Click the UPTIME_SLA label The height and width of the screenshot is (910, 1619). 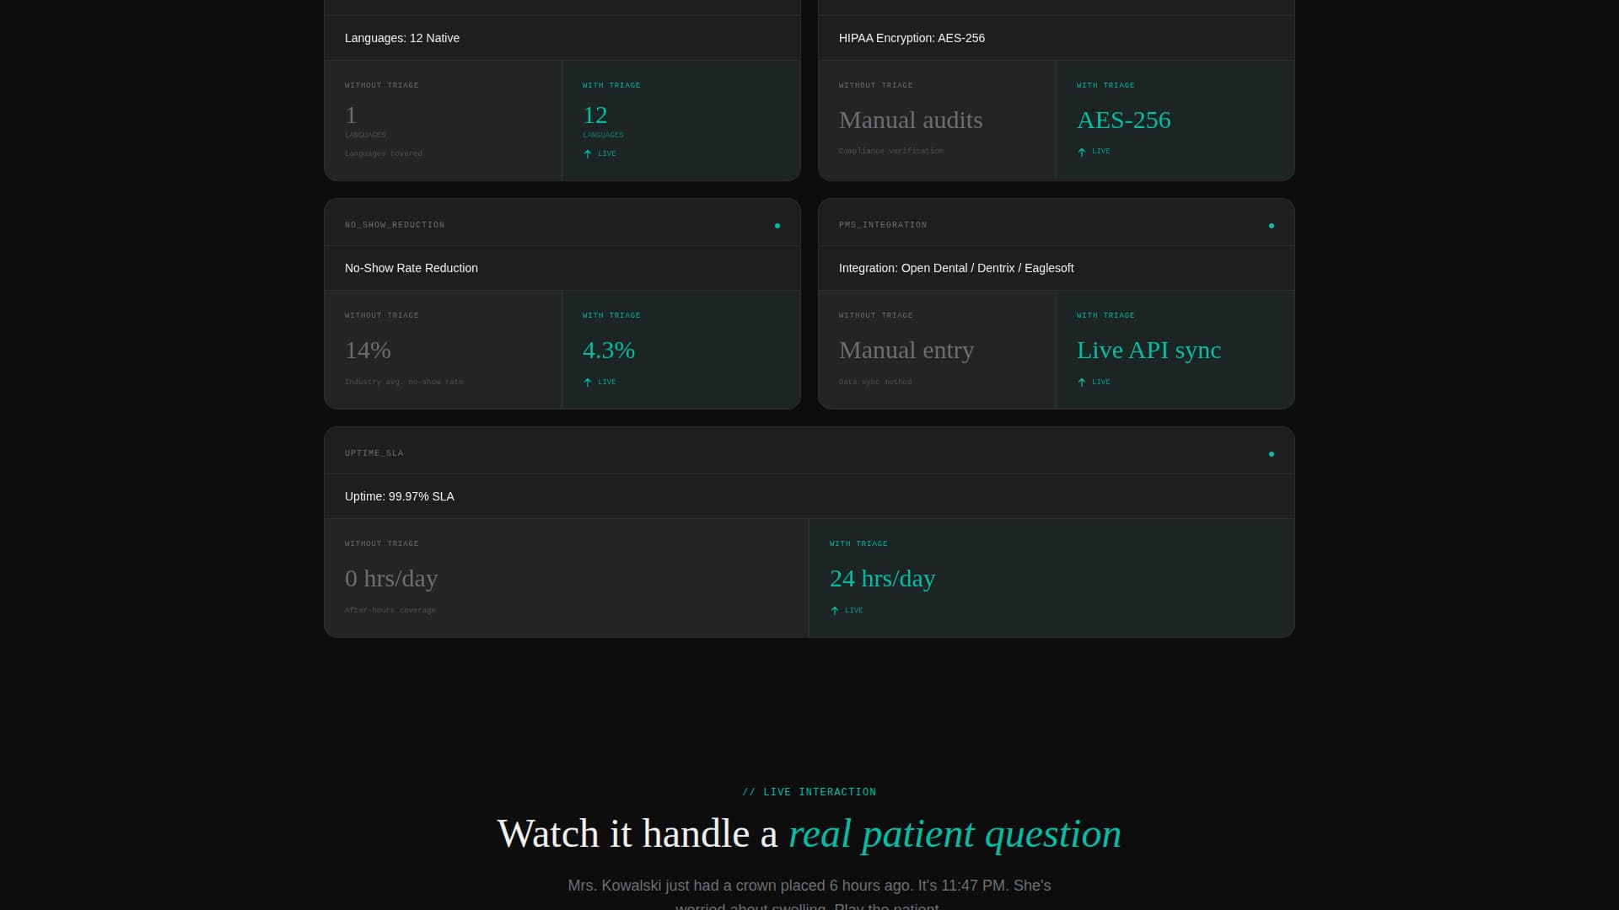[x=374, y=453]
